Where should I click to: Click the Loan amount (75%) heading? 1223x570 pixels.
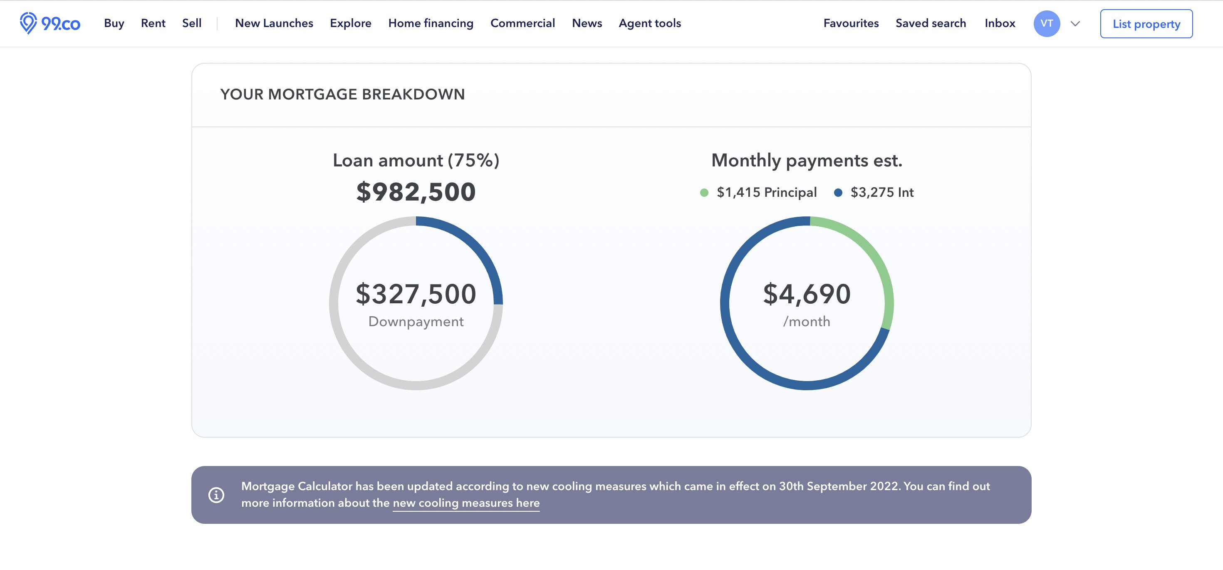pos(416,161)
